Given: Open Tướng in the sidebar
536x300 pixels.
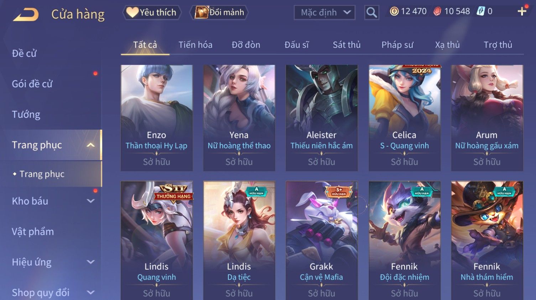Looking at the screenshot, I should point(26,115).
